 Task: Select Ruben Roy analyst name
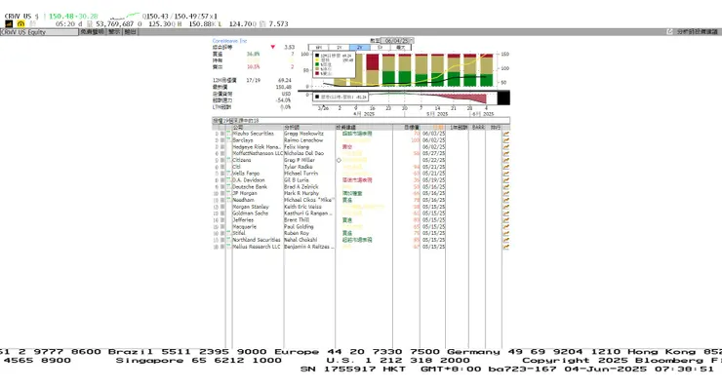coord(296,233)
